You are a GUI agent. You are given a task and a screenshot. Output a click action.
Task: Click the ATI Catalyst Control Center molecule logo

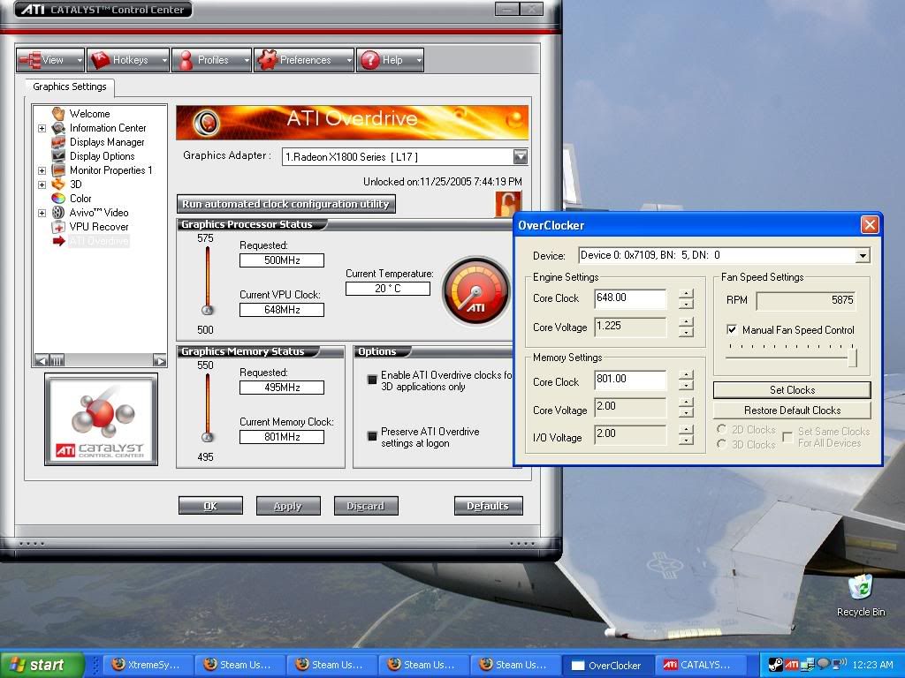tap(101, 419)
